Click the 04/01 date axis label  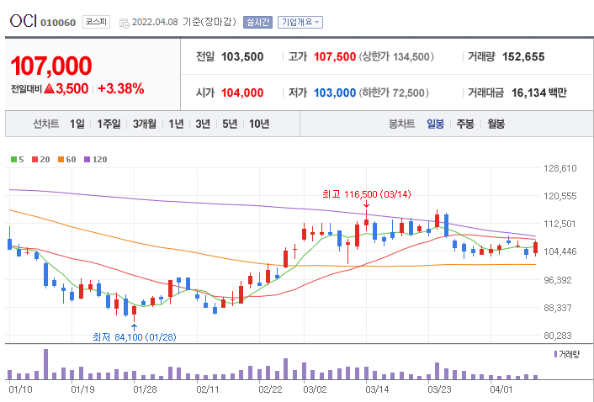point(501,389)
